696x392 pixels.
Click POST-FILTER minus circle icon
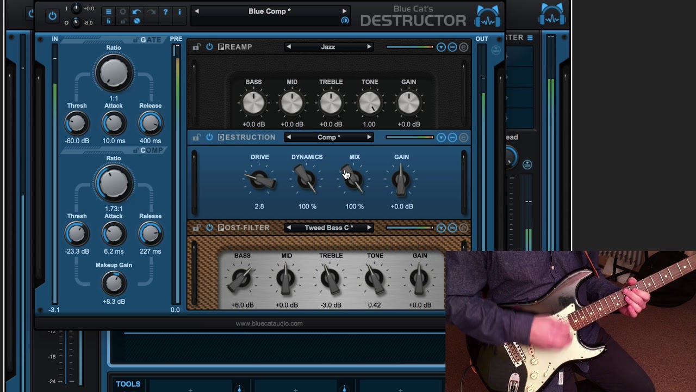point(452,228)
